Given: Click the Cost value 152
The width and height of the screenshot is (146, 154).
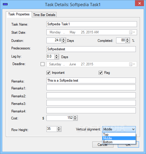Looking at the screenshot, I should pyautogui.click(x=70, y=118).
